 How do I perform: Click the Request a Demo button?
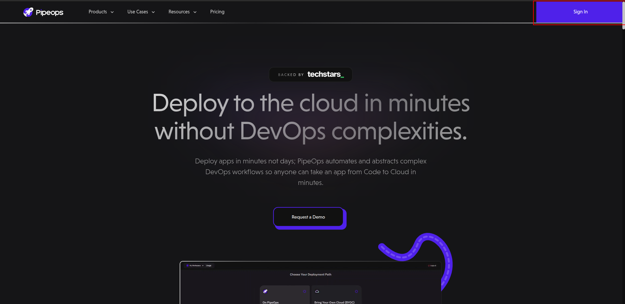(x=308, y=217)
